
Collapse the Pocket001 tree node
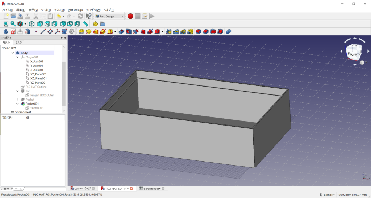(17, 104)
